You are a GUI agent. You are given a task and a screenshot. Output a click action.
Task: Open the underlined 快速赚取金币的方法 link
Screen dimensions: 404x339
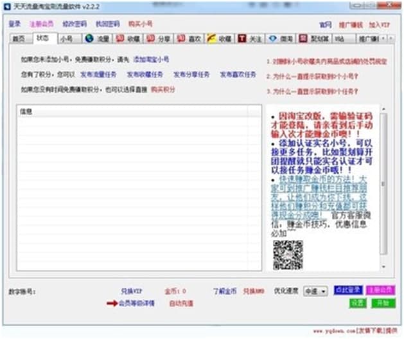pyautogui.click(x=319, y=197)
